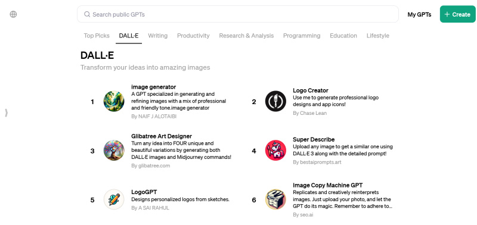Click the rank number 1

(x=92, y=102)
